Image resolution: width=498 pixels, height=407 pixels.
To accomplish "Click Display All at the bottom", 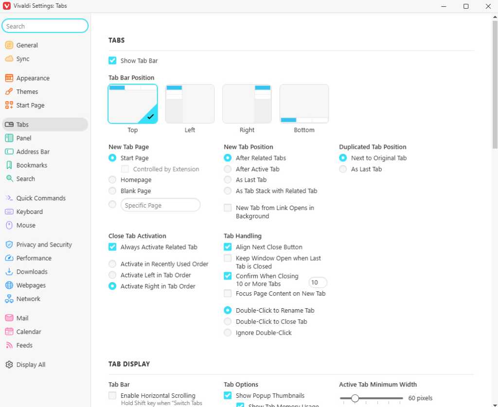I will pos(29,364).
